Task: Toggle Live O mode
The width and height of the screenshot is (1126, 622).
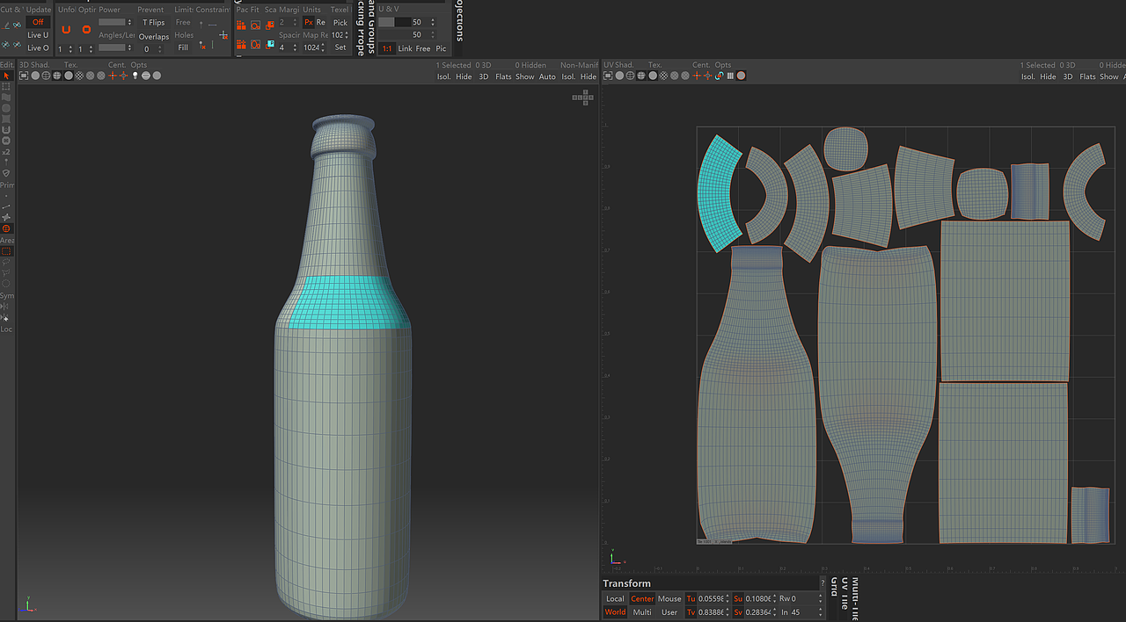Action: tap(38, 48)
